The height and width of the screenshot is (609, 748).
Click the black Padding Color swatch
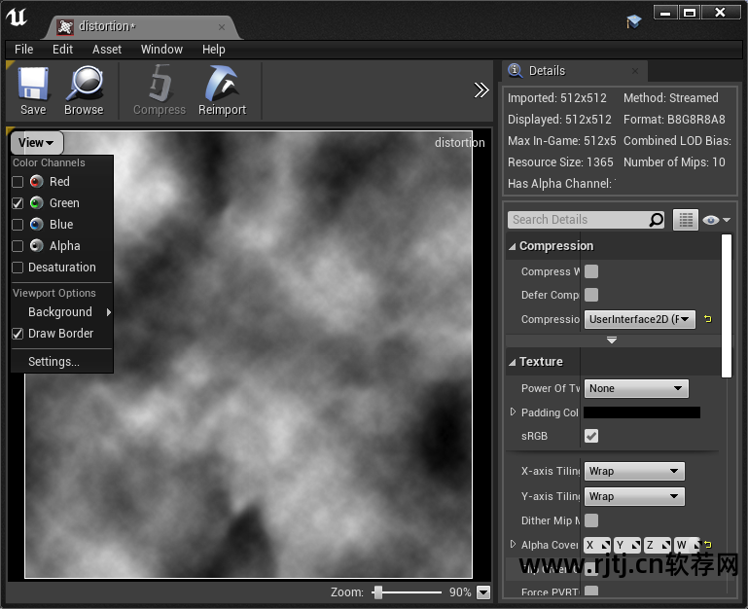[642, 412]
